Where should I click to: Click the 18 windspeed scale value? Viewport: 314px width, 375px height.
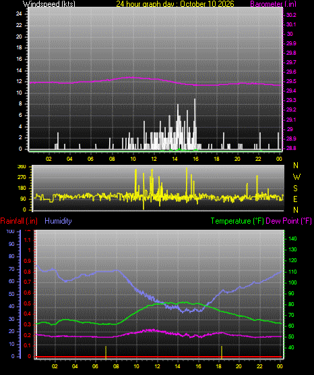point(19,47)
